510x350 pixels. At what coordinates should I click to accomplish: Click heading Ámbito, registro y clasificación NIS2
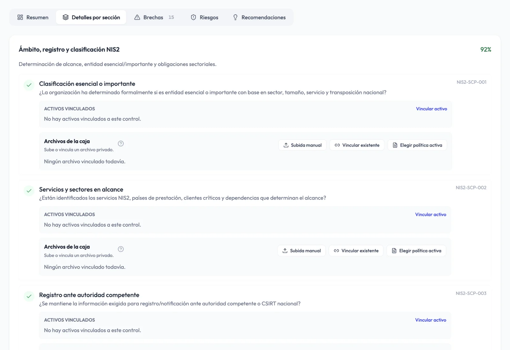(x=69, y=49)
